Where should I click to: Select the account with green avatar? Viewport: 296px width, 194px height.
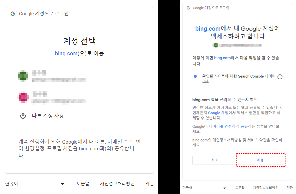(x=79, y=76)
